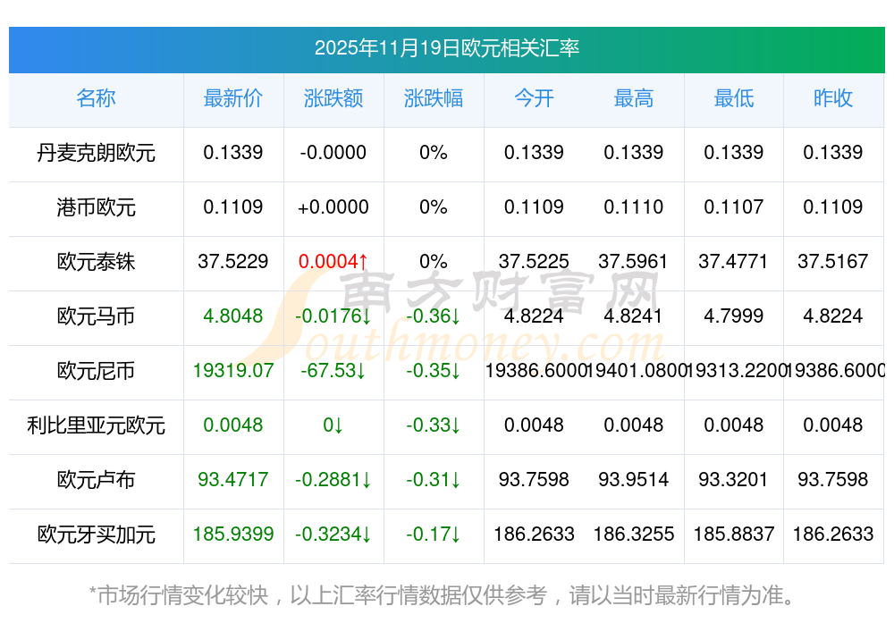Select the 名称 column header
This screenshot has width=894, height=623.
[96, 98]
